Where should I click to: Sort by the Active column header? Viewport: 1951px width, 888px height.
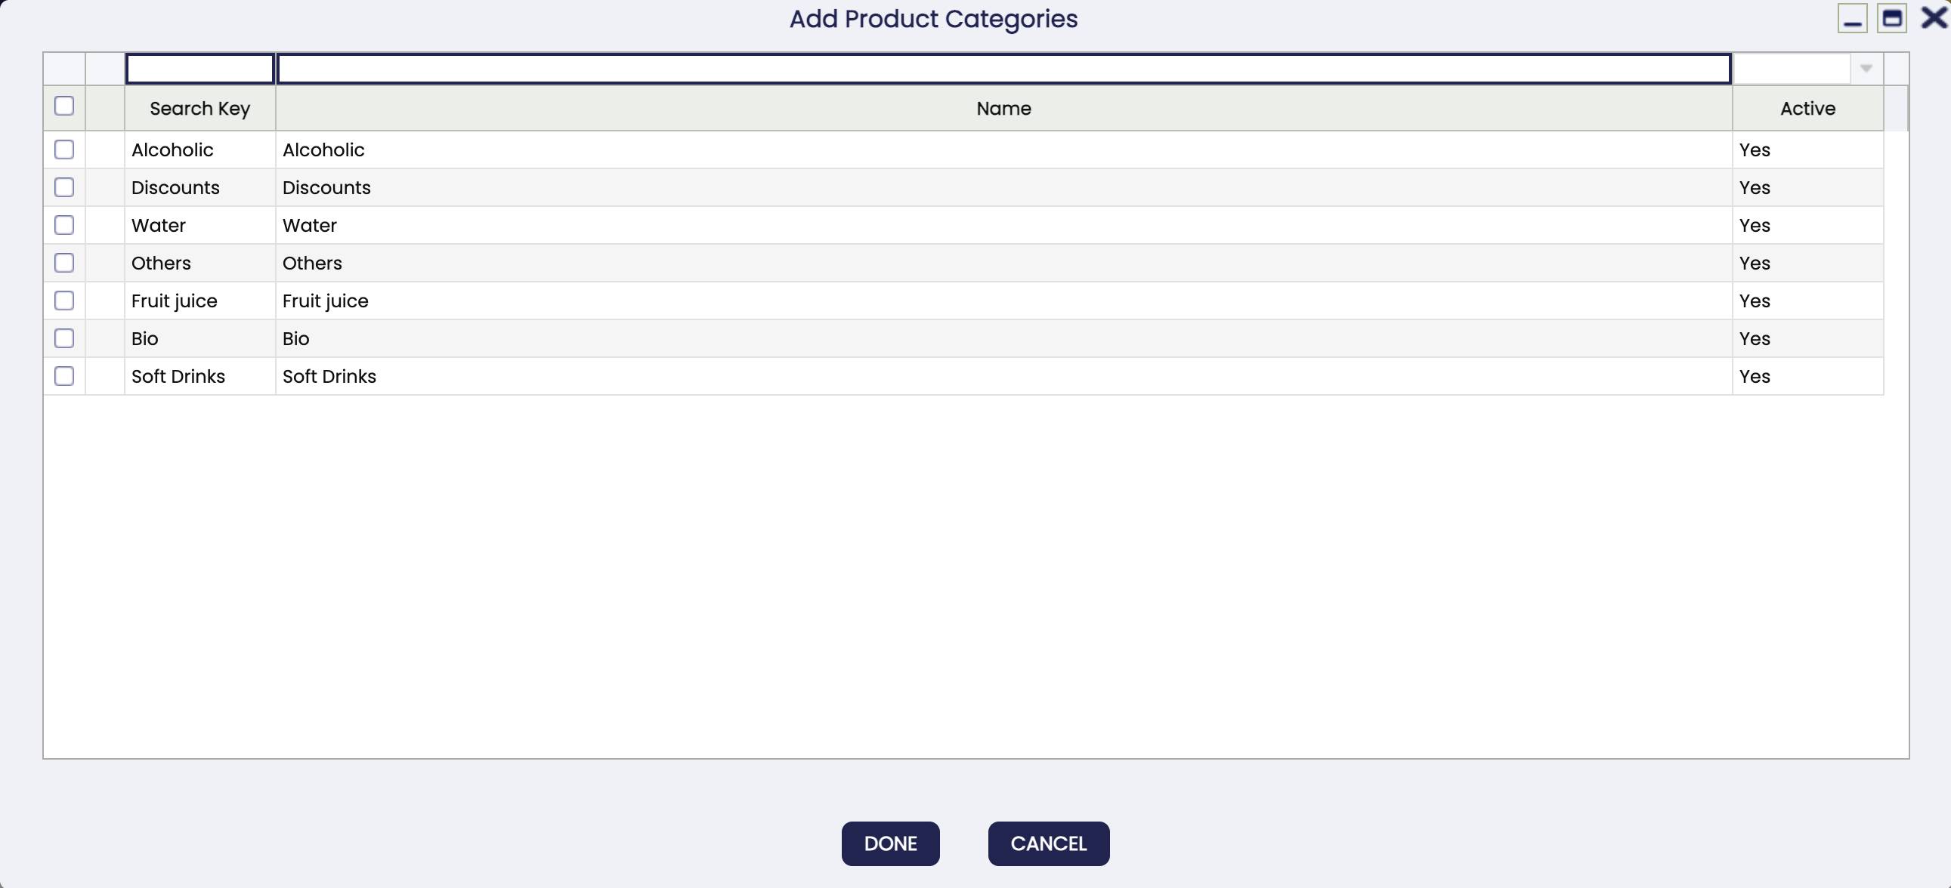[x=1808, y=108]
